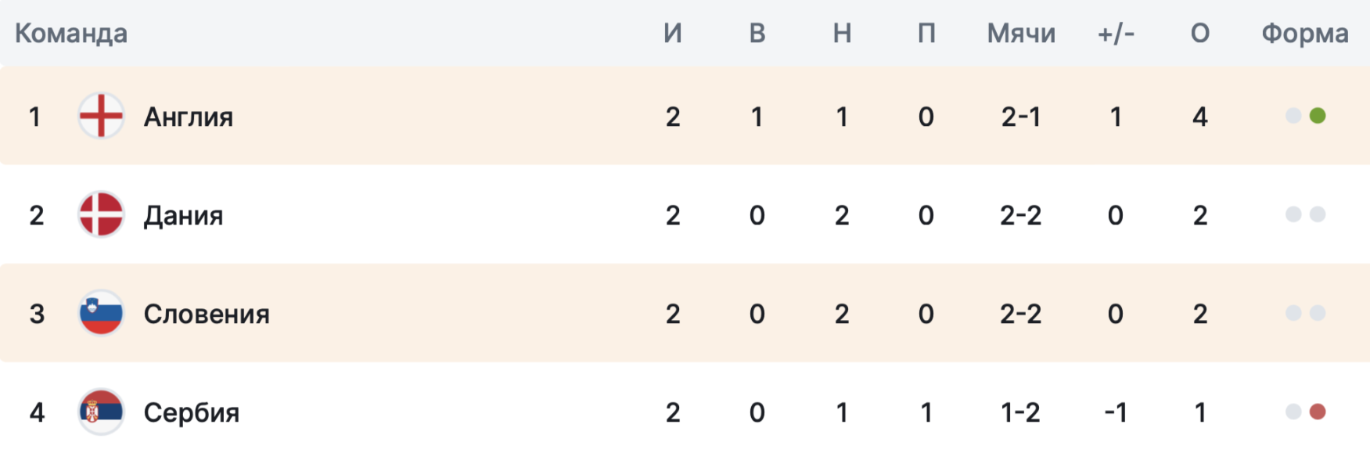
Task: Click Slovenia's first grey form dot
Action: pyautogui.click(x=1293, y=313)
